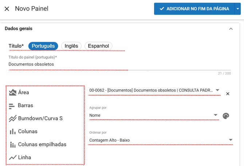Choose the Barras chart icon
Viewport: 244px width, 166px height.
pos(12,105)
